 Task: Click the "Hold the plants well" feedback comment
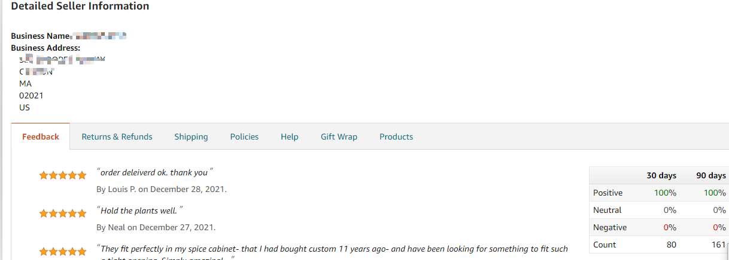[x=139, y=211]
